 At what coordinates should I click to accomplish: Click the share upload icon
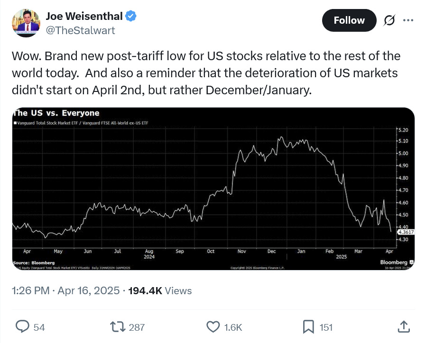(404, 327)
